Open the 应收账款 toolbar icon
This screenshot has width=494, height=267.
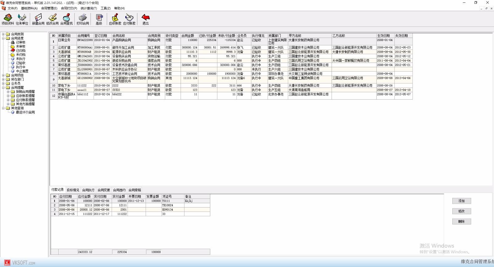pos(115,19)
